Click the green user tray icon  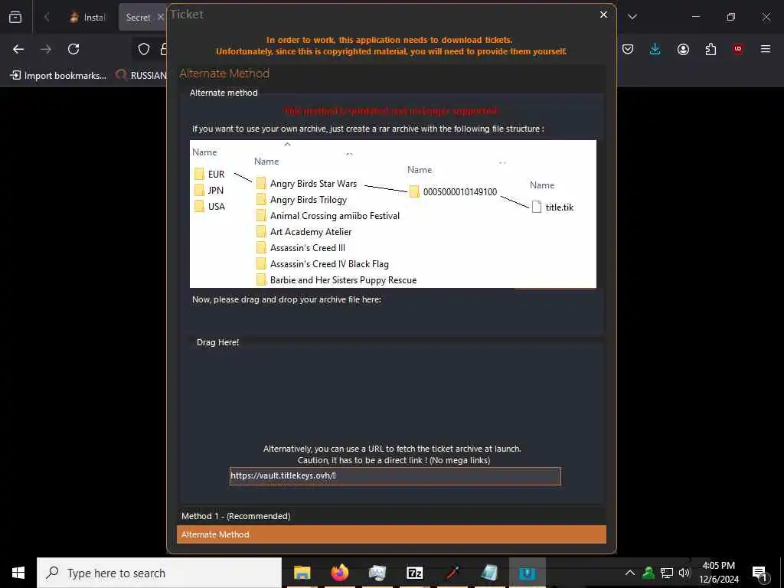648,573
